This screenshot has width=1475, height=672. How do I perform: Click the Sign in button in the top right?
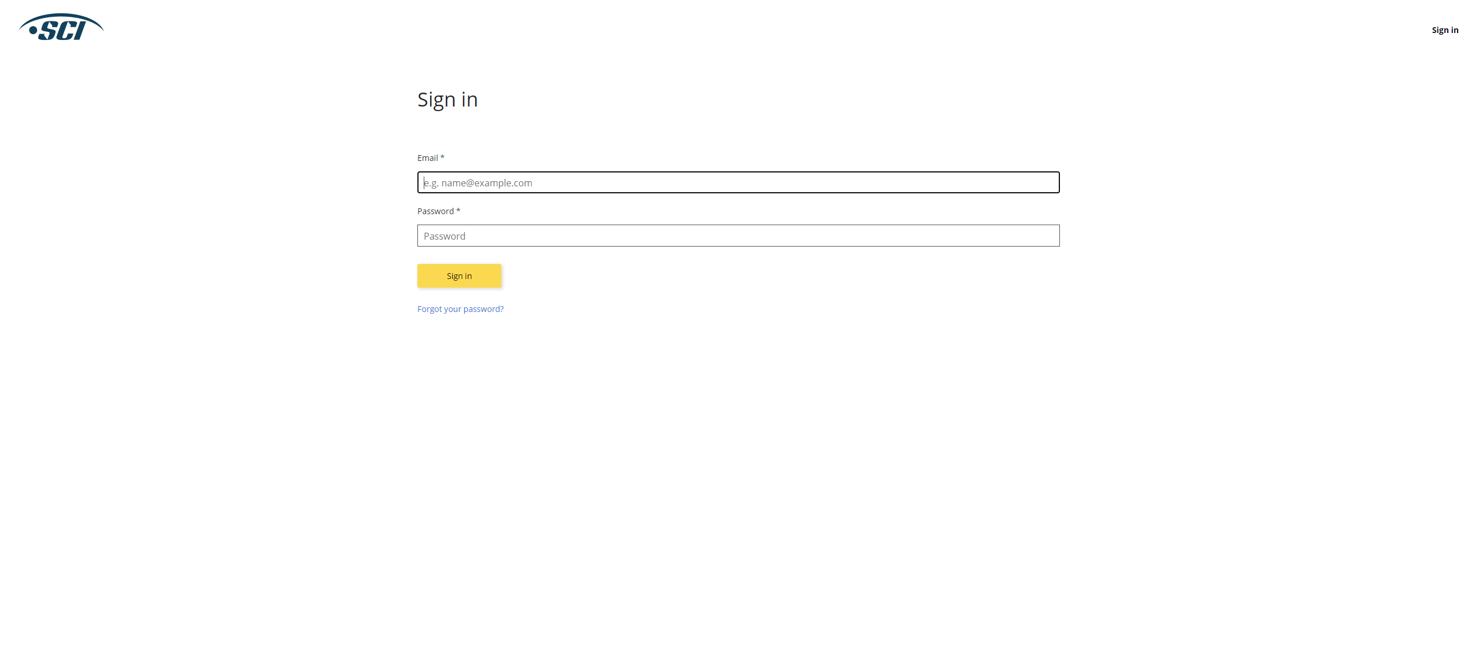(1445, 29)
